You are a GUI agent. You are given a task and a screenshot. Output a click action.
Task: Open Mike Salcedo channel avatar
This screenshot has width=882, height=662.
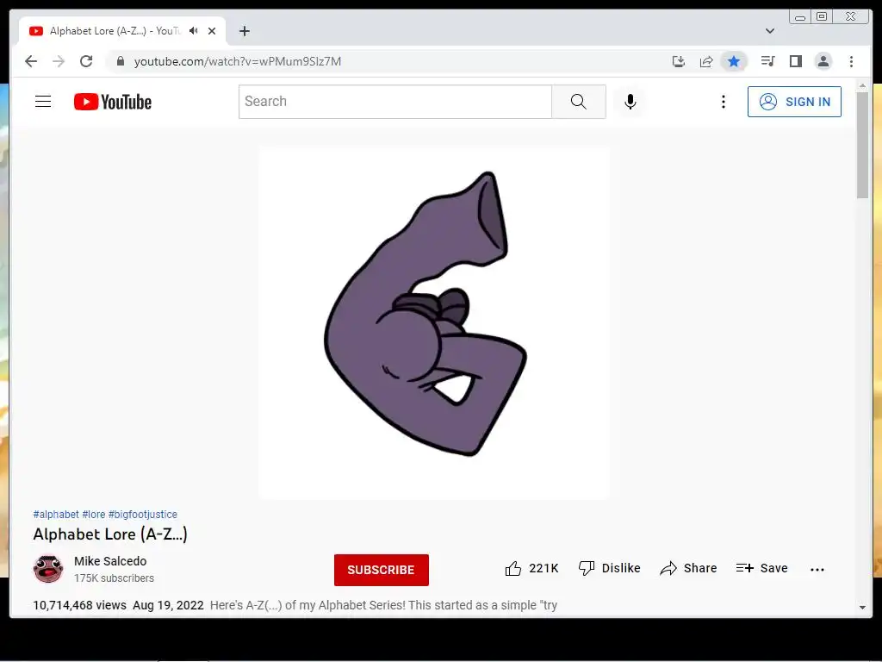click(48, 569)
